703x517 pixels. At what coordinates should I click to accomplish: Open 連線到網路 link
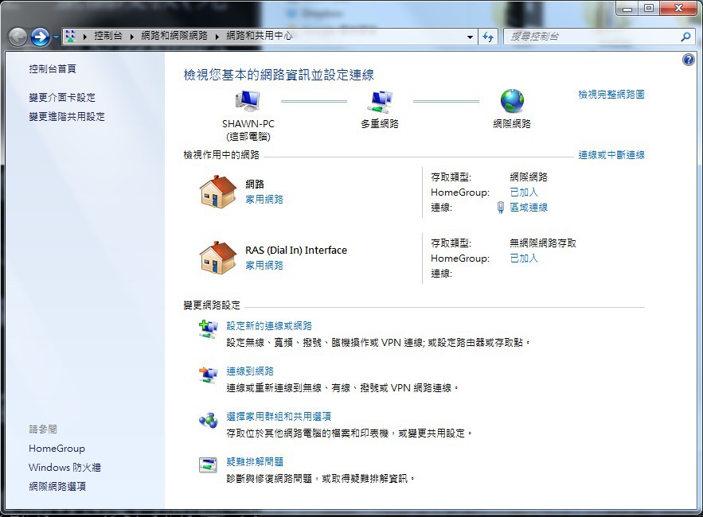(x=250, y=371)
